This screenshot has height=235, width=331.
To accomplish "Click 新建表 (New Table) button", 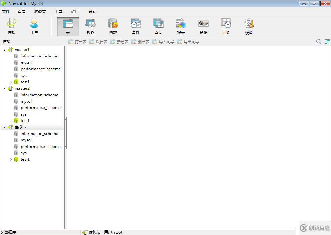I will tap(119, 42).
